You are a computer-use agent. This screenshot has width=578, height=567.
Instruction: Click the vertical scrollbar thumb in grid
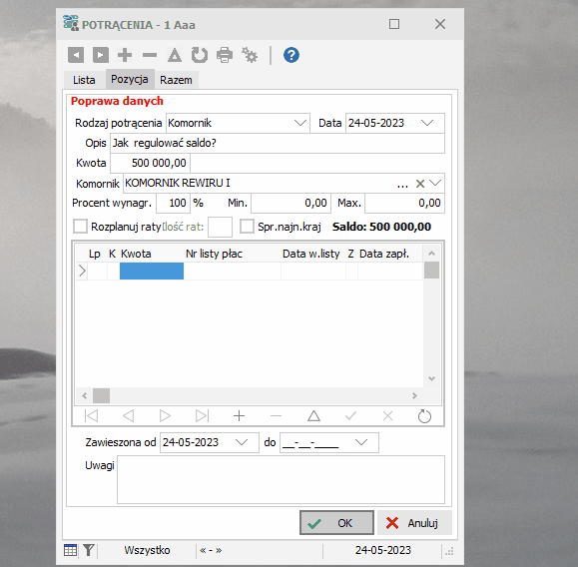(431, 271)
